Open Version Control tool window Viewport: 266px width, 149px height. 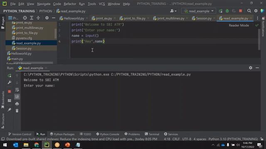tap(20, 134)
